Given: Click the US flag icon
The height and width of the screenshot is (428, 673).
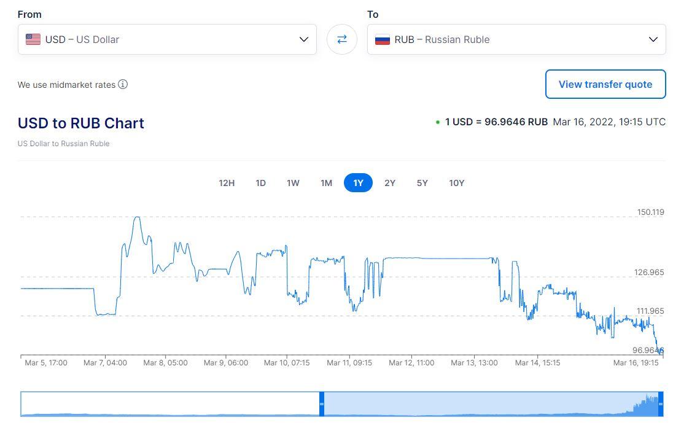Looking at the screenshot, I should click(33, 39).
